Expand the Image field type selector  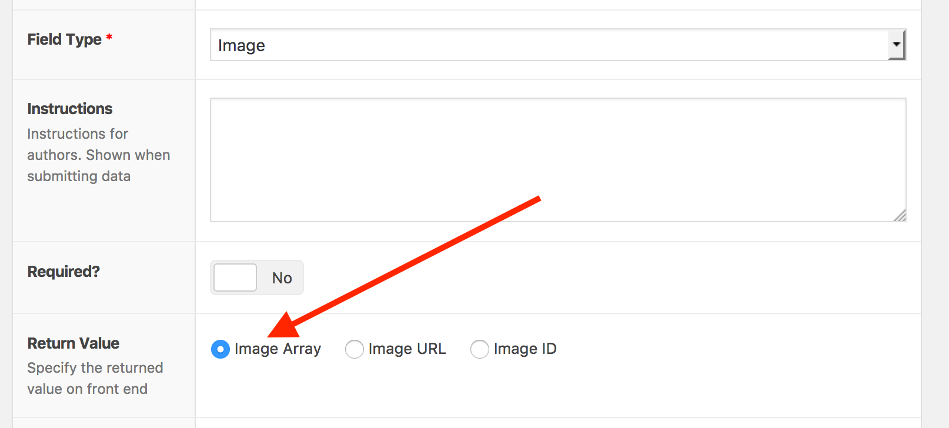557,45
